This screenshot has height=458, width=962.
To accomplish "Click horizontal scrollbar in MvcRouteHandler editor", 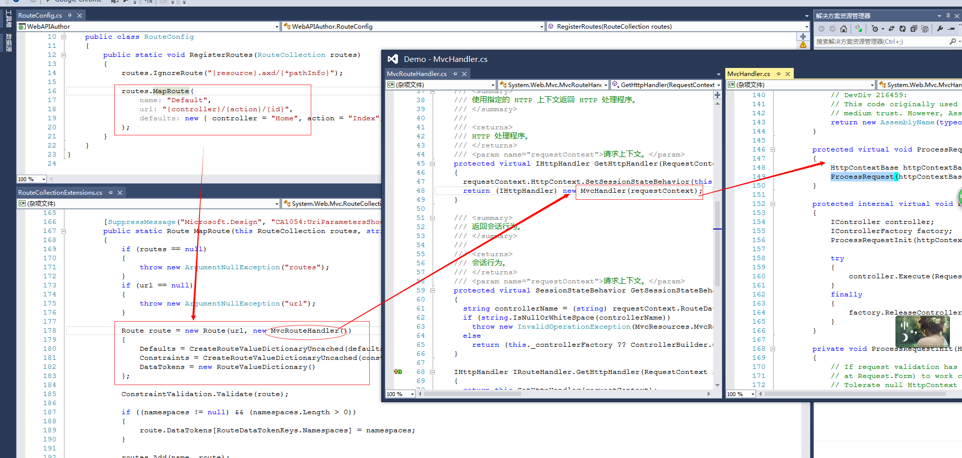I will (x=473, y=394).
